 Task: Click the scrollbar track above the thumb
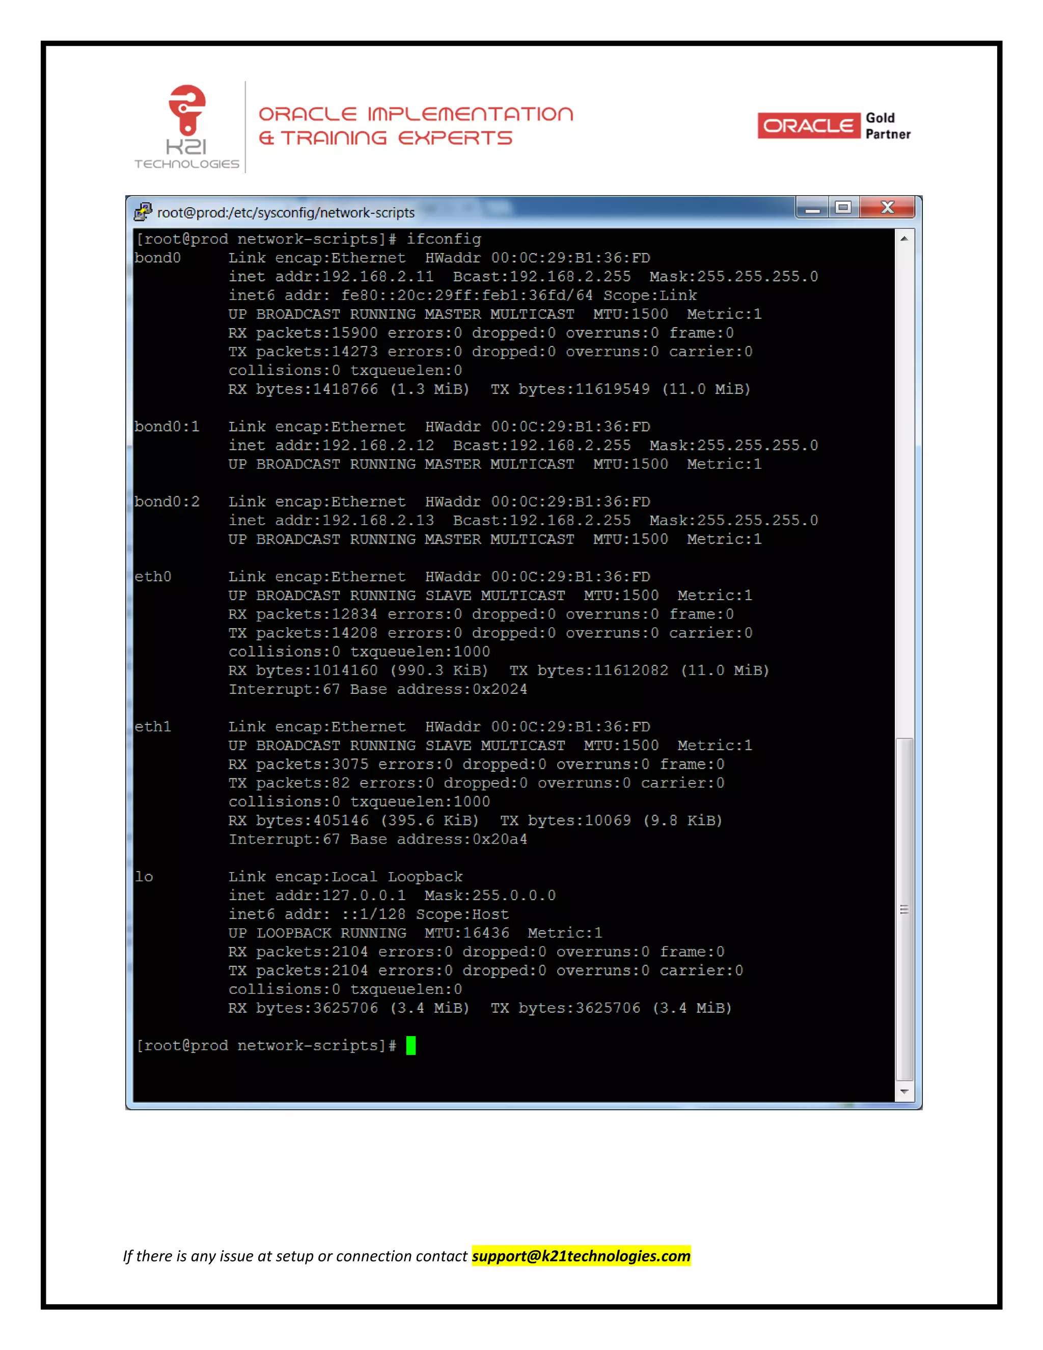(904, 495)
